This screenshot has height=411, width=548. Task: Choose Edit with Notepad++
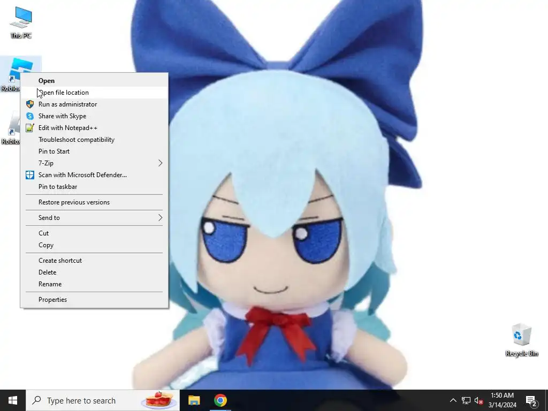[x=94, y=128]
